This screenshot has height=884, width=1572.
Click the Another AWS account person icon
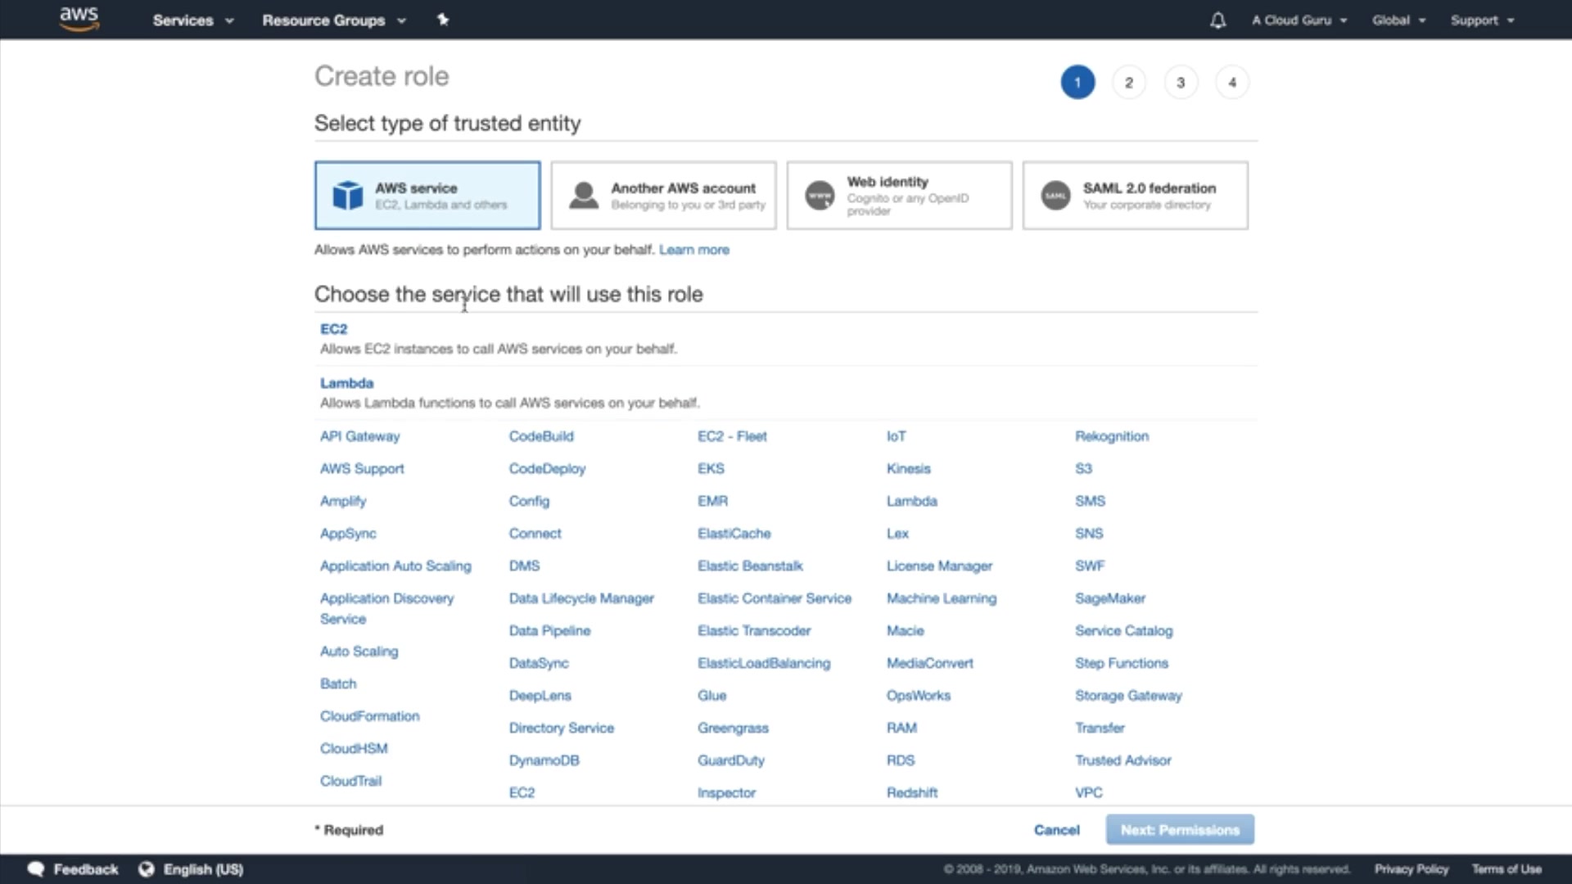tap(583, 196)
